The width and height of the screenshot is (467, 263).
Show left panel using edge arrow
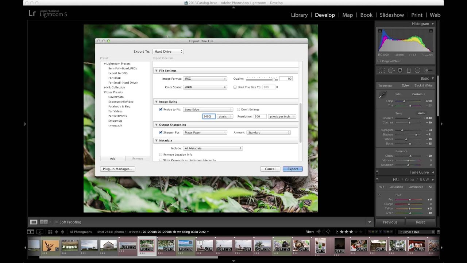point(25,124)
